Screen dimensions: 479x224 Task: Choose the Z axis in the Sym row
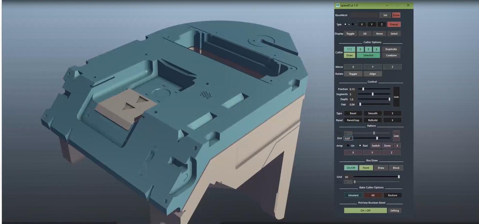(x=382, y=24)
